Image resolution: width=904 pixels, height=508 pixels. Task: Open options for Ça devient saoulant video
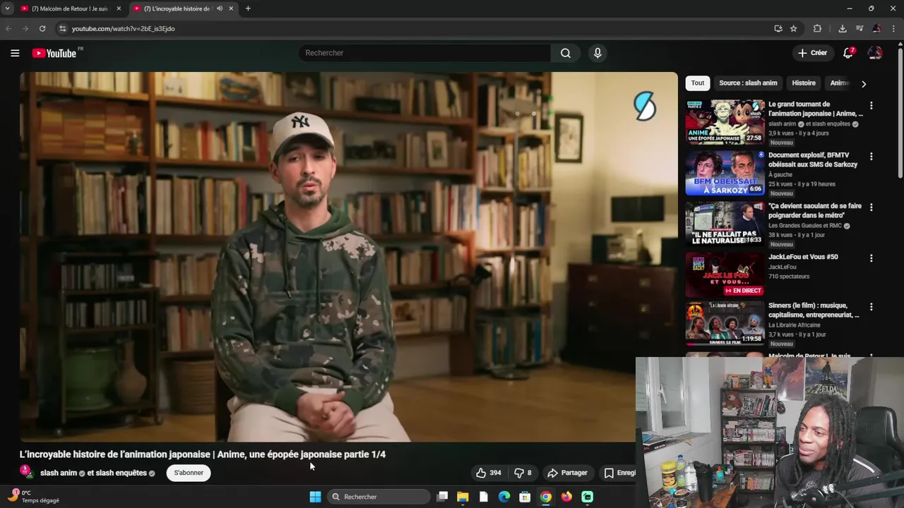pos(871,207)
